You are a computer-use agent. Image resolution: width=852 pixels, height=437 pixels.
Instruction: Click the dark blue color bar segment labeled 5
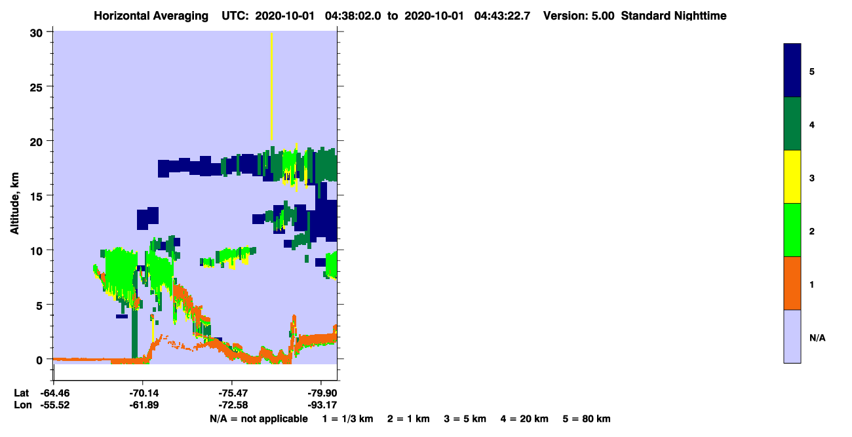point(792,71)
